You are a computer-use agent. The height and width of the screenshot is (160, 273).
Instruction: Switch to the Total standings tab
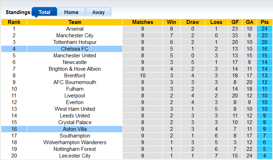tap(44, 12)
